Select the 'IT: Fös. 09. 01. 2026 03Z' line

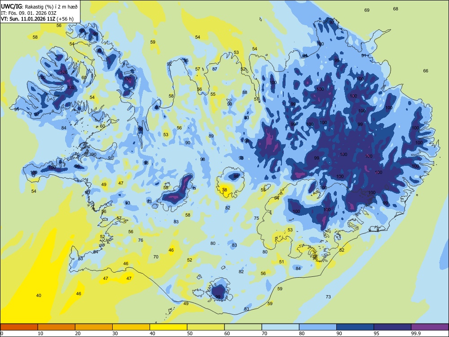tap(29, 13)
